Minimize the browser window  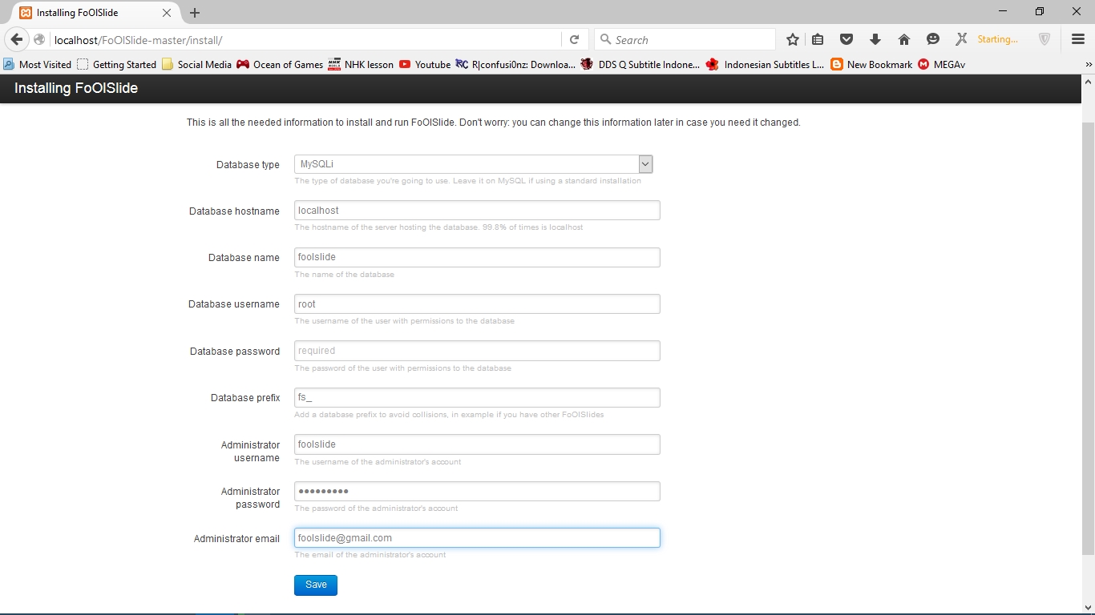pos(1003,11)
